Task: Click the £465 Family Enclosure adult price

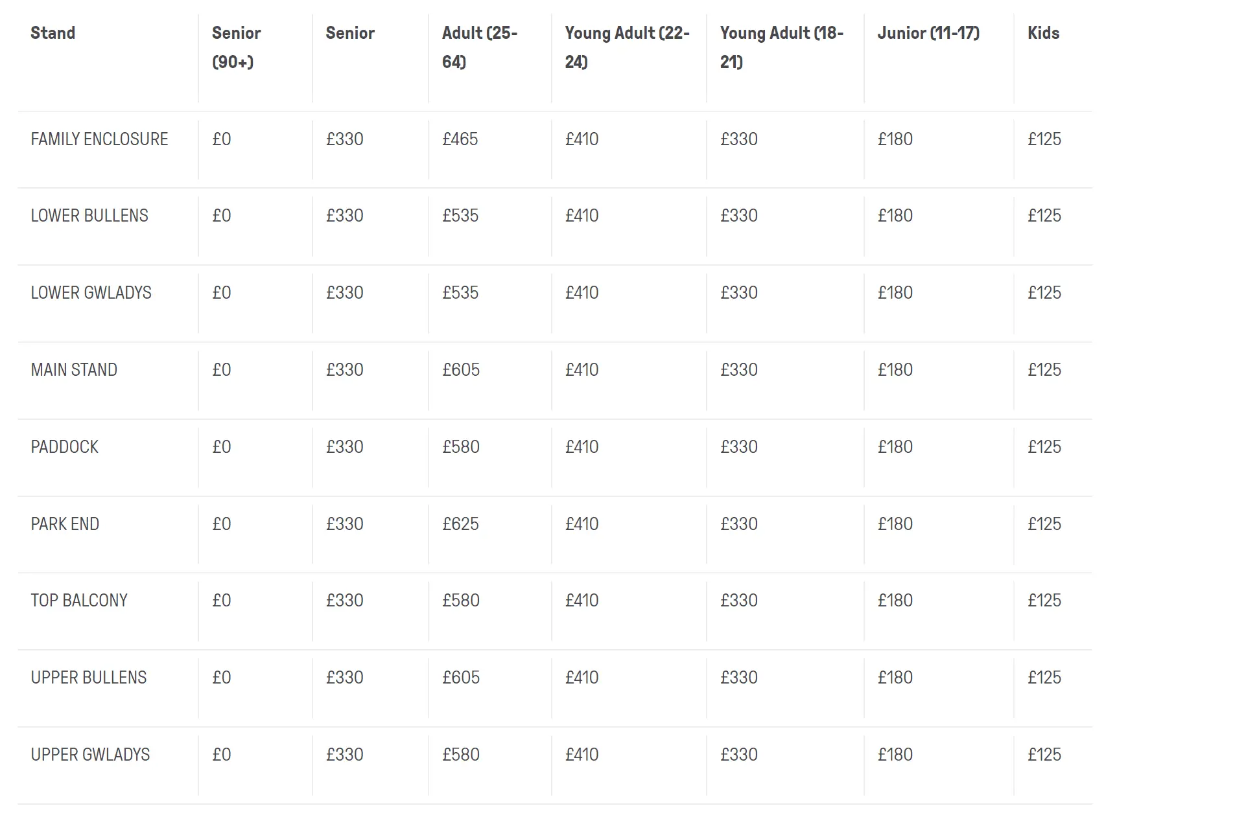Action: [x=460, y=139]
